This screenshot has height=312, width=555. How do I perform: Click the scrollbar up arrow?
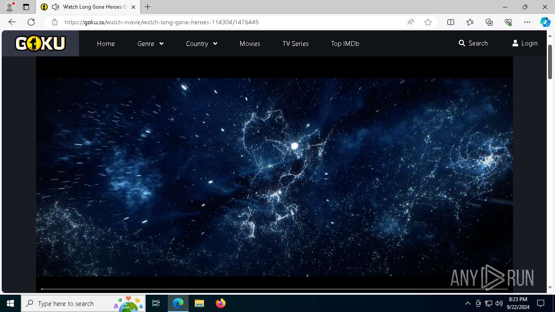(550, 35)
